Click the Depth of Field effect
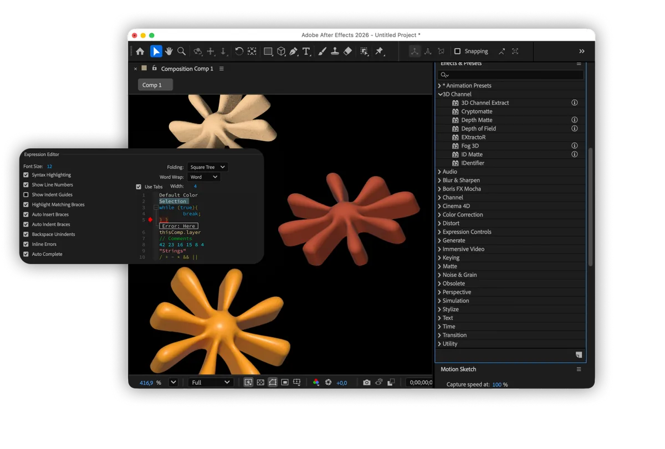665x449 pixels. pyautogui.click(x=478, y=129)
